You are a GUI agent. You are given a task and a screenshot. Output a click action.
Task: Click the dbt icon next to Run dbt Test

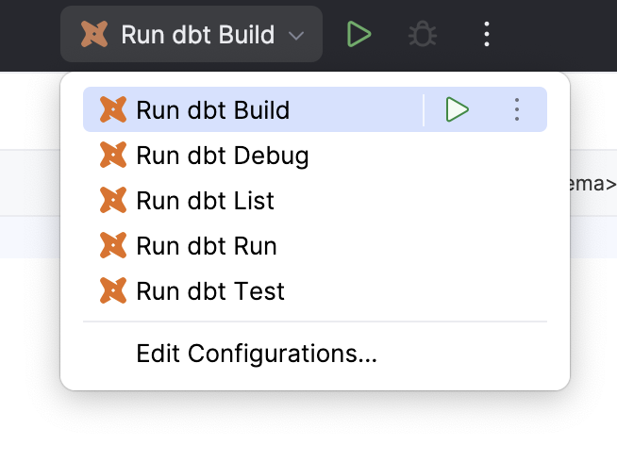113,290
